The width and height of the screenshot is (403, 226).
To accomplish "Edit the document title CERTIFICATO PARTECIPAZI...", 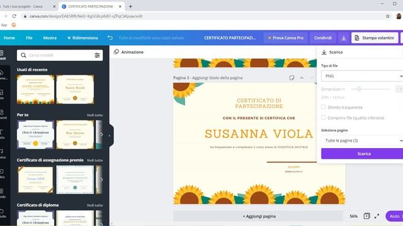I will pos(230,38).
